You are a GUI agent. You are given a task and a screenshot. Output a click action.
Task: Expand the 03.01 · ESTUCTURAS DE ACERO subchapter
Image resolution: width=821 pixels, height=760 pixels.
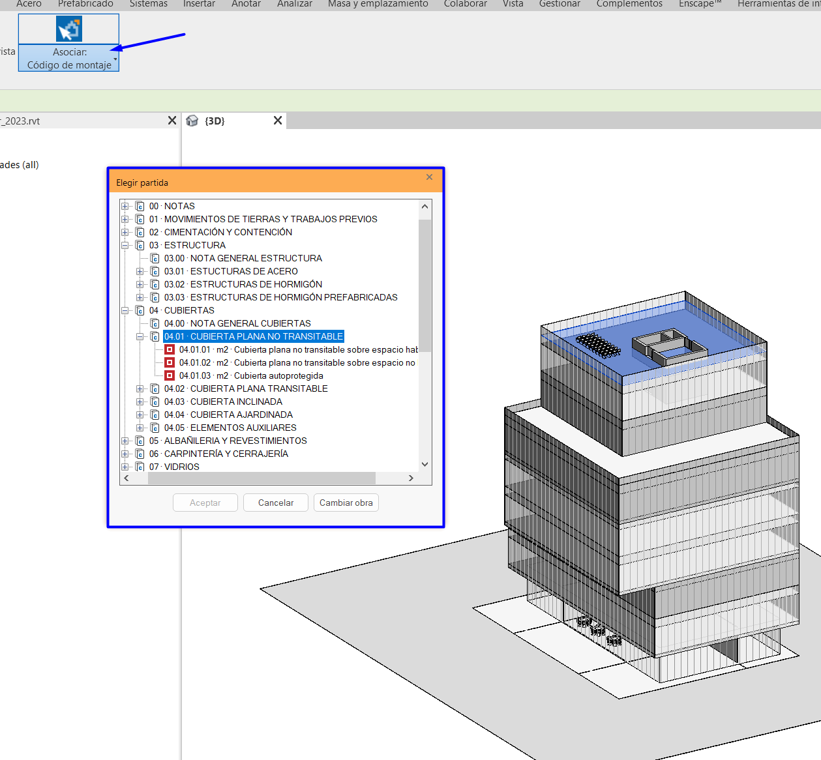140,271
